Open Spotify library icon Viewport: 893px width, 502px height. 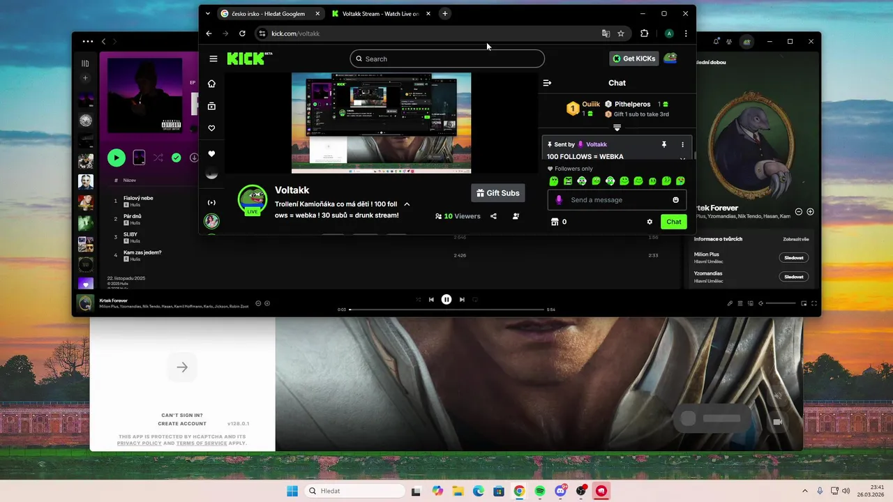(85, 63)
